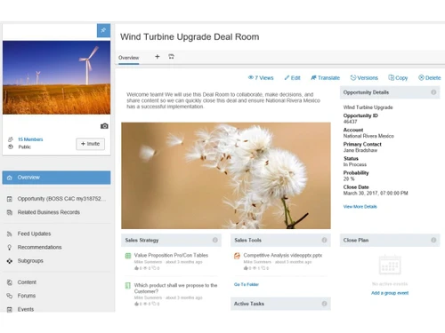Click info icon on Sales Strategy panel
The height and width of the screenshot is (333, 445).
(215, 240)
